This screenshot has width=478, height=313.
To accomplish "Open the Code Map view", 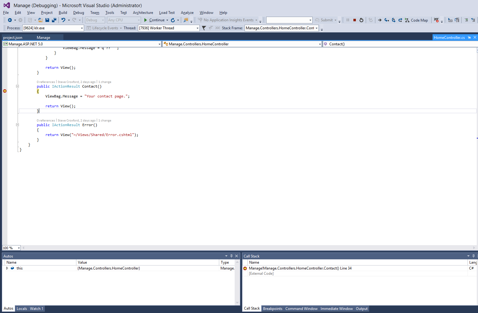I will pos(416,20).
